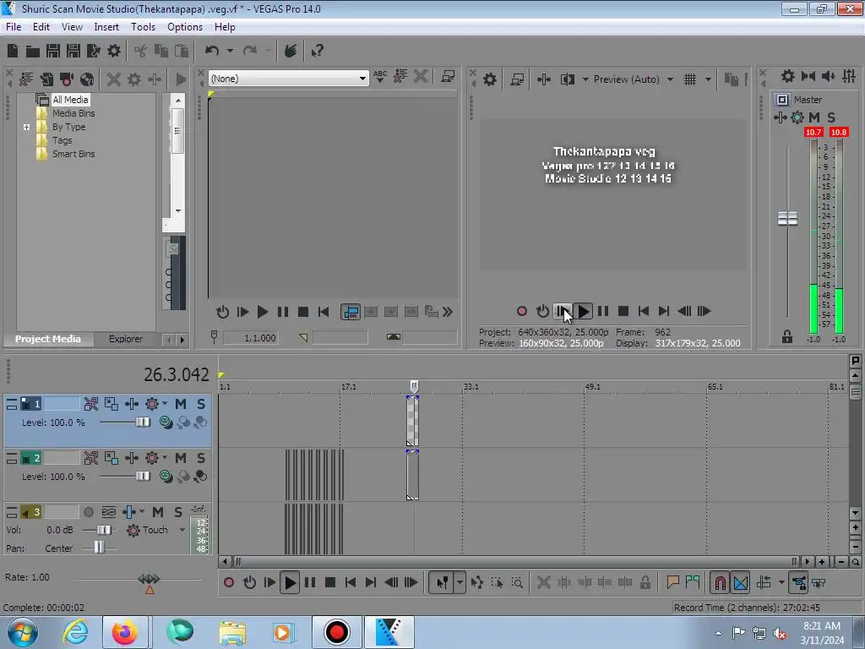Expand the By Type media tree node

click(26, 127)
